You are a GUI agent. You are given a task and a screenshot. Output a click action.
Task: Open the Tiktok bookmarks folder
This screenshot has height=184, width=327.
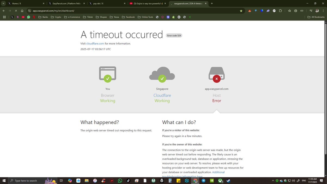(88, 17)
